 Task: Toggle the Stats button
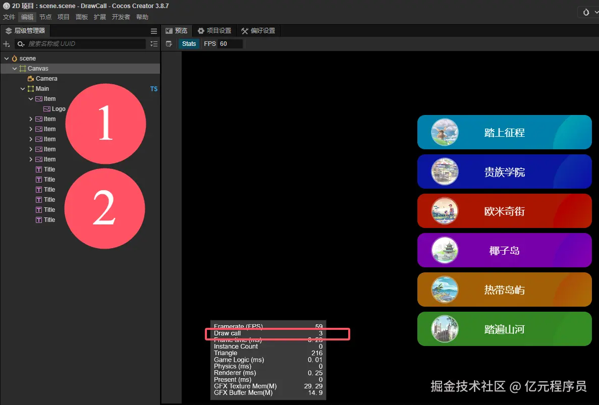point(189,44)
